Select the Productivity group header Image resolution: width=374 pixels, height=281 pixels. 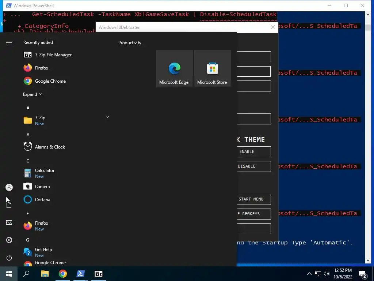(x=130, y=43)
